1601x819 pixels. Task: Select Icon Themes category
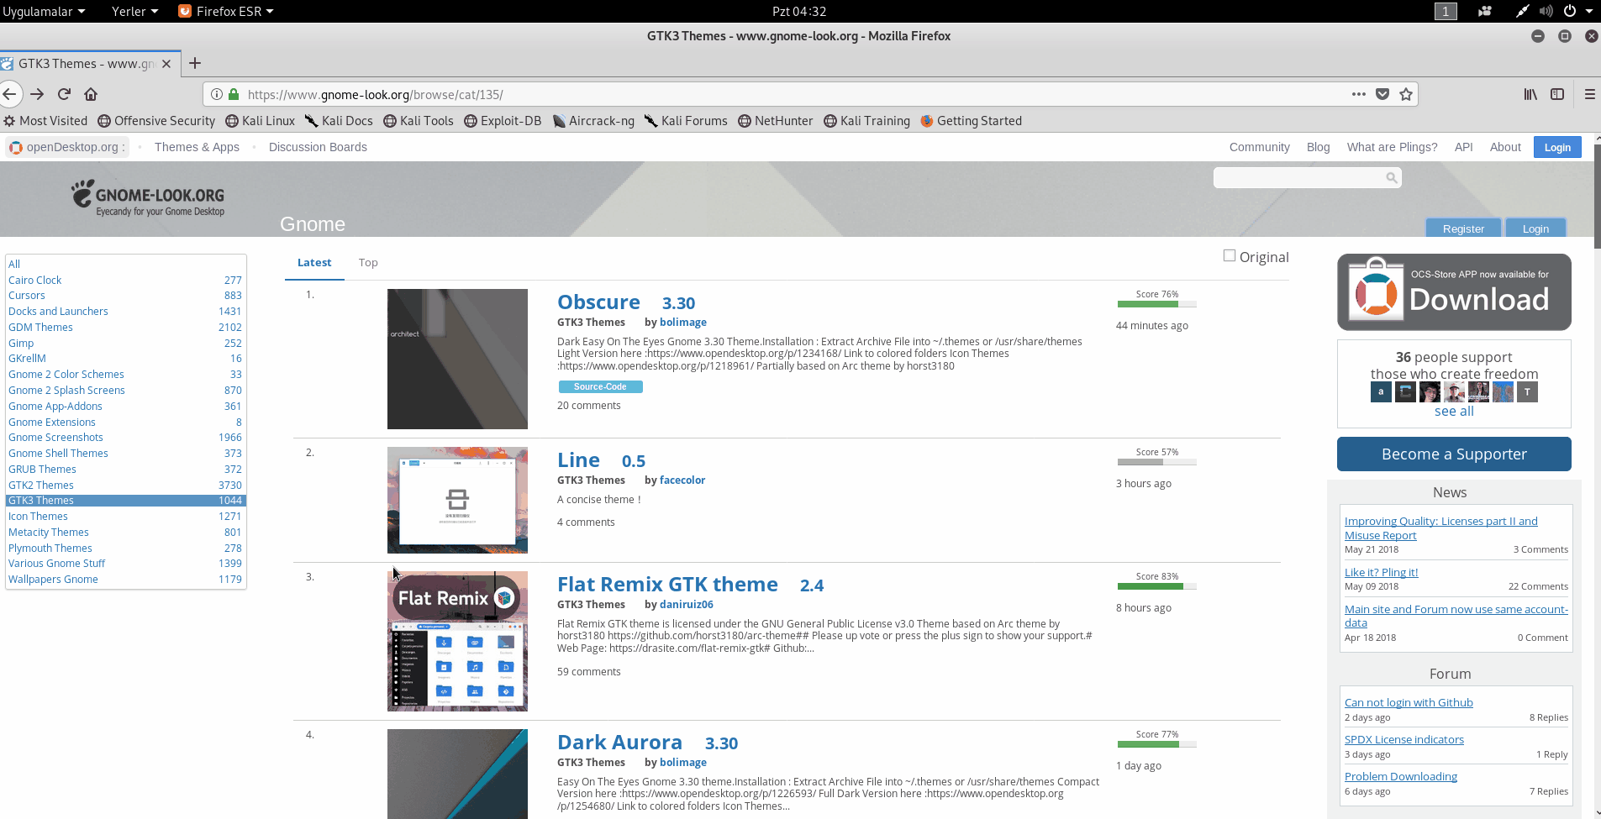[x=38, y=516]
